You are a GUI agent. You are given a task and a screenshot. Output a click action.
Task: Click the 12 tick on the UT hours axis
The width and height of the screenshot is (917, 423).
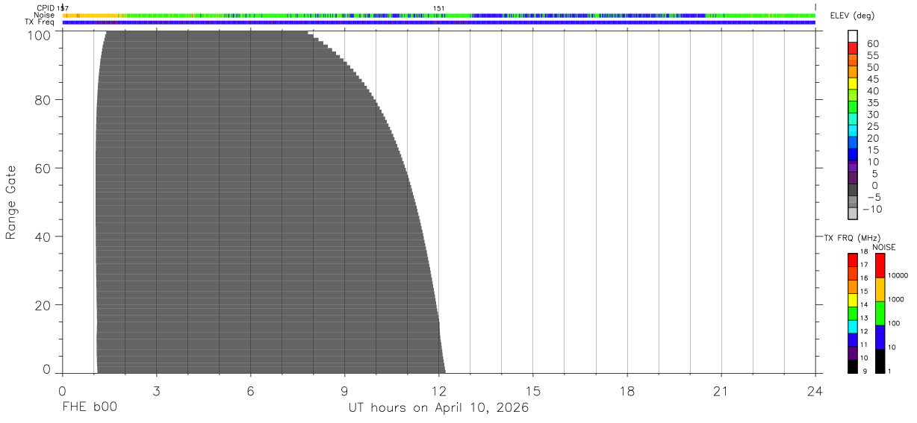[x=438, y=390]
